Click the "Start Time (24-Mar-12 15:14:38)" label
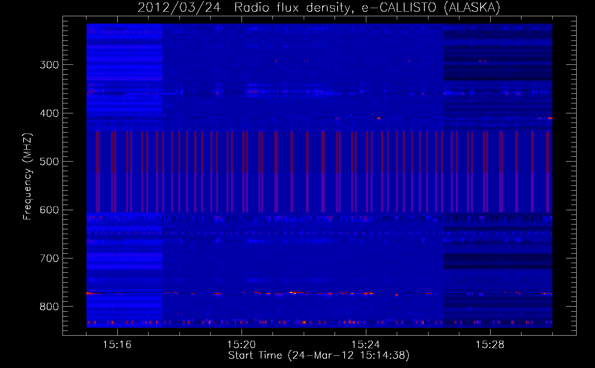 click(319, 355)
